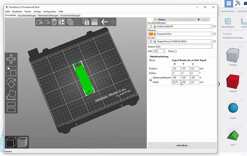Screen dimensions: 247x156
Task: Switch to Filamenteinstellungen tab
Action: tap(48, 16)
